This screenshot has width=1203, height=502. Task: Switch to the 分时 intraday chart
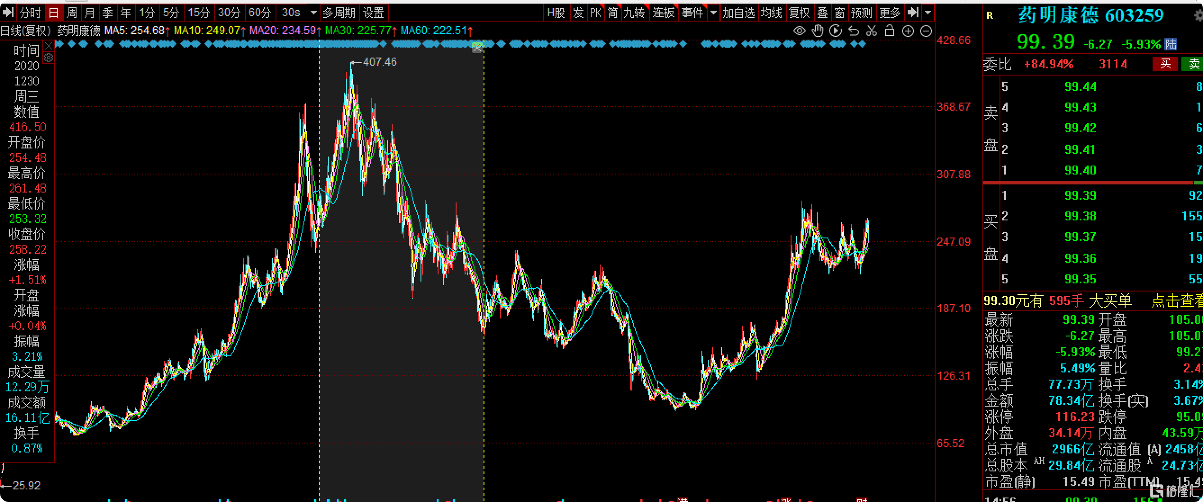point(30,13)
